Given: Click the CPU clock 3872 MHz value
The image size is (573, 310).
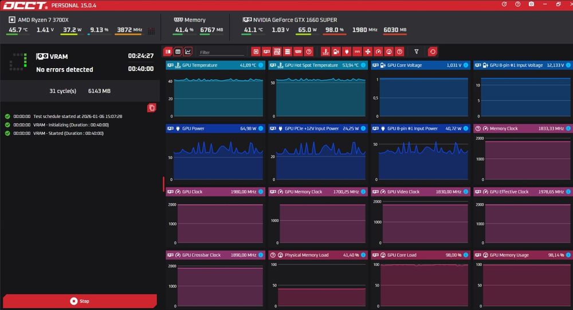Looking at the screenshot, I should 129,30.
